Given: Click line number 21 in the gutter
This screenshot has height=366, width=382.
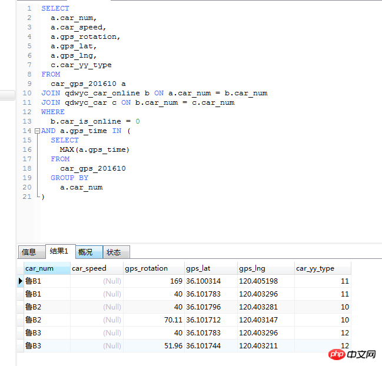Looking at the screenshot, I should pyautogui.click(x=27, y=197).
